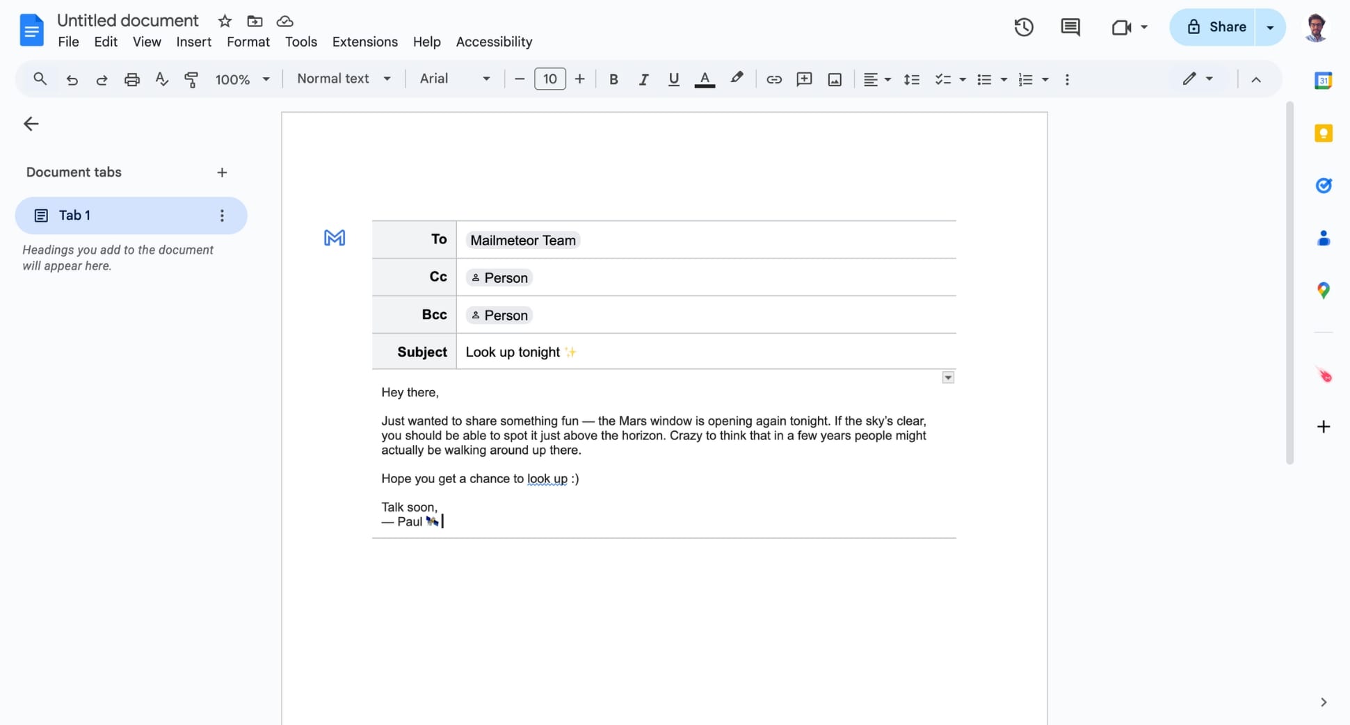
Task: Click the spelling and grammar check icon
Action: [x=161, y=79]
